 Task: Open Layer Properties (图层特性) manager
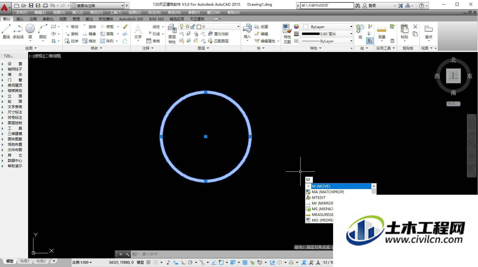coord(172,33)
